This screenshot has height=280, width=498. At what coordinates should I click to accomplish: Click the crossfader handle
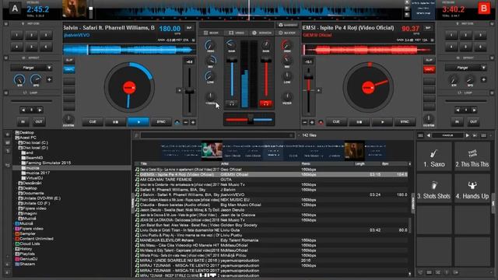click(x=251, y=119)
